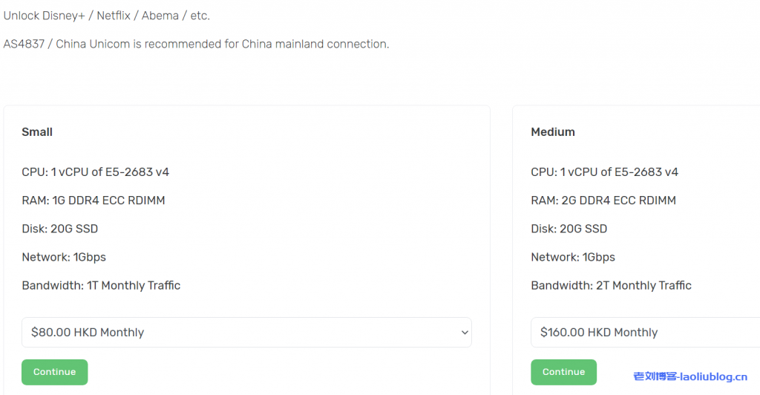This screenshot has height=395, width=760.
Task: Click the Medium plan CPU specification line
Action: (x=605, y=172)
